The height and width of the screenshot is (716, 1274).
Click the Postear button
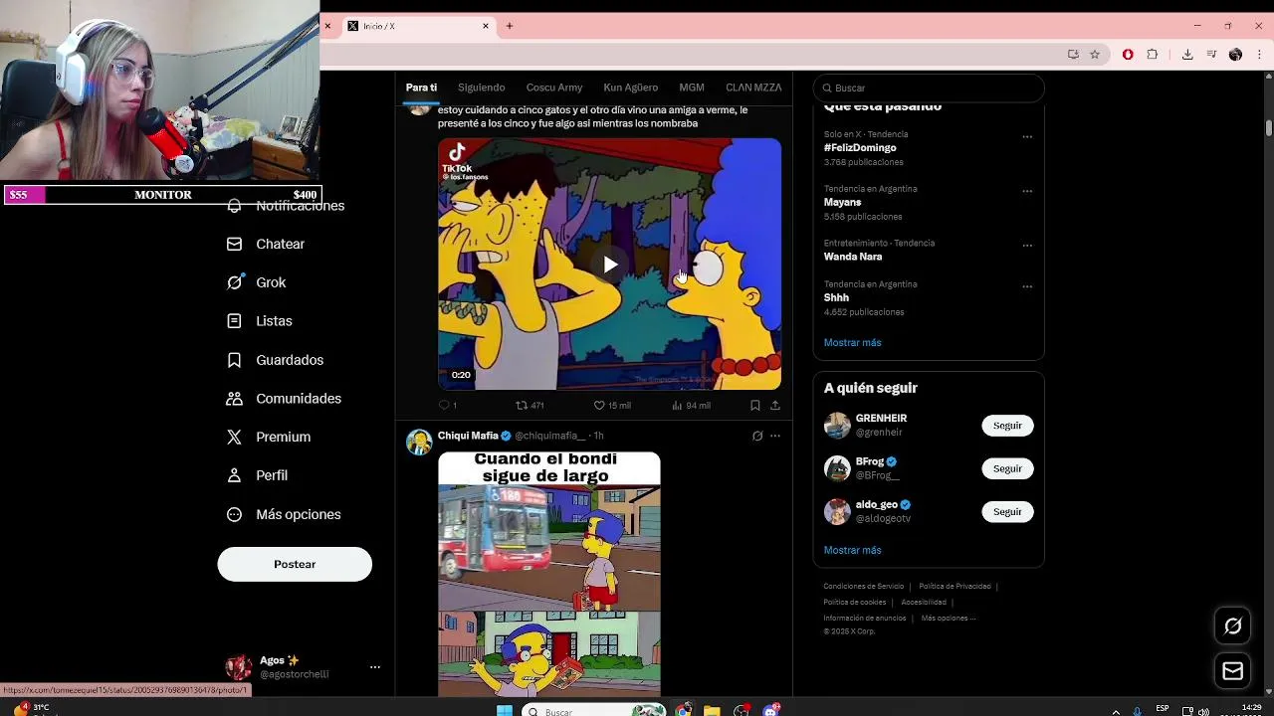[295, 564]
